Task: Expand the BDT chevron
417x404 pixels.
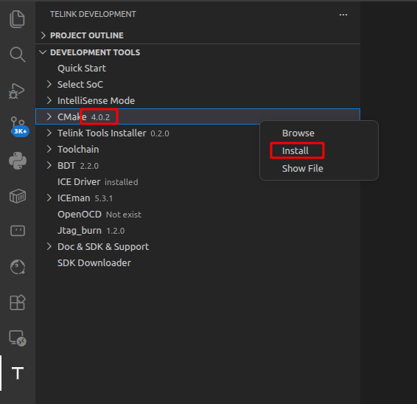Action: click(x=49, y=166)
